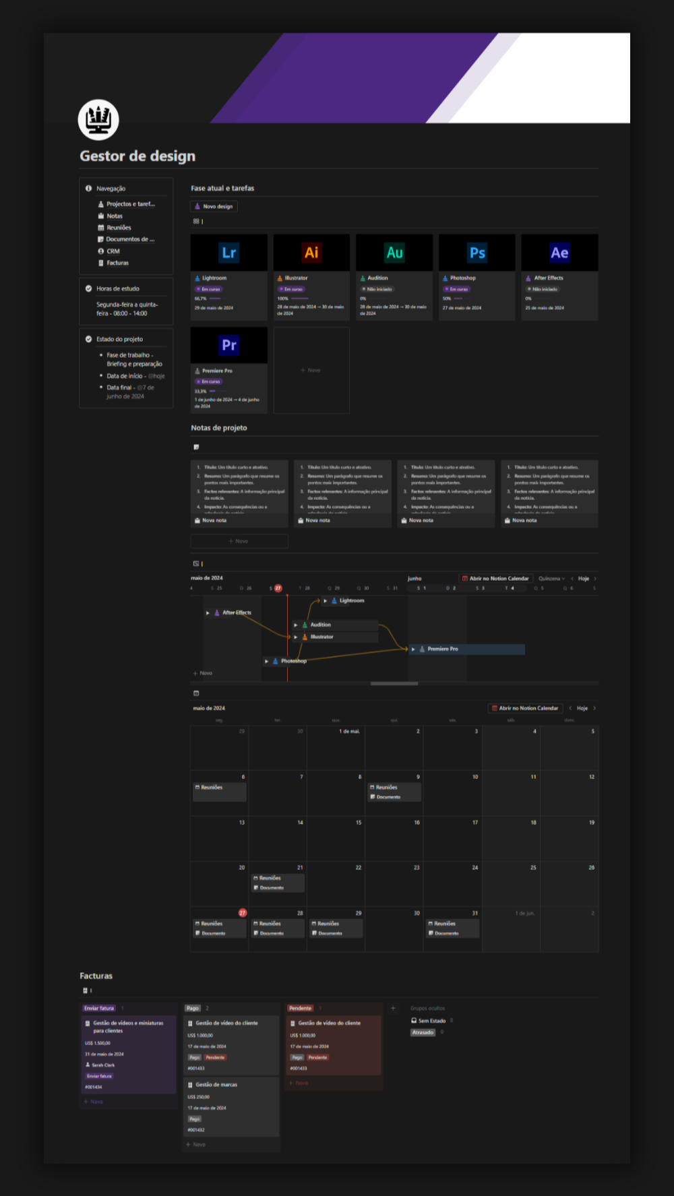This screenshot has height=1196, width=674.
Task: Click the Novo design button
Action: 214,206
